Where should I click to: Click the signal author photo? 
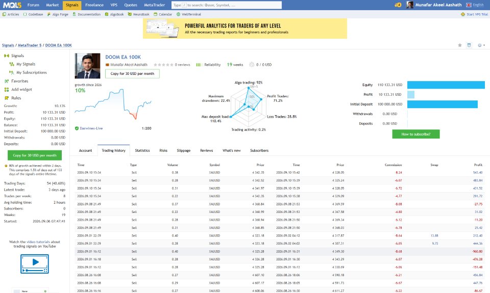pyautogui.click(x=87, y=66)
